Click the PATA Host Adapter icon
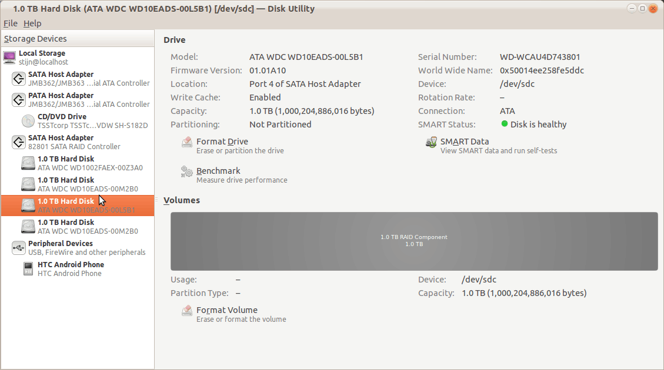The width and height of the screenshot is (664, 370). coord(18,100)
